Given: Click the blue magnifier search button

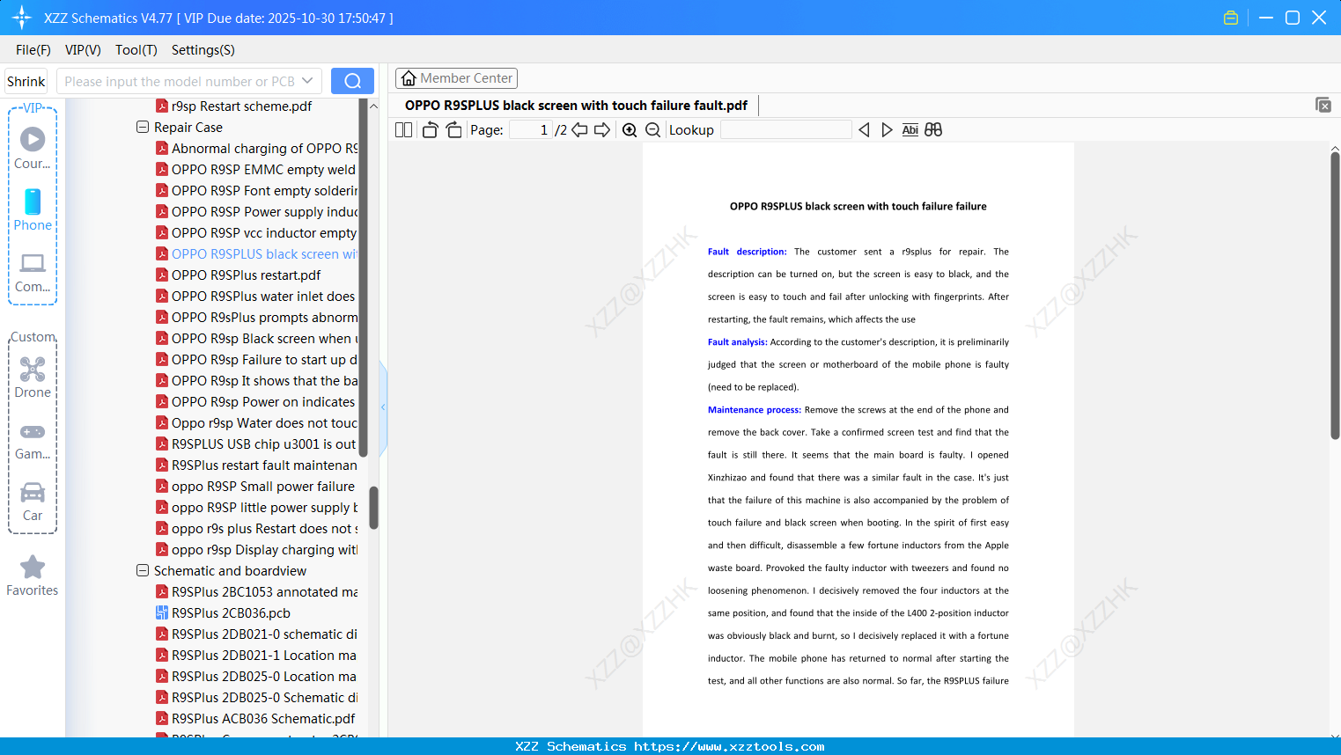Looking at the screenshot, I should pos(352,81).
